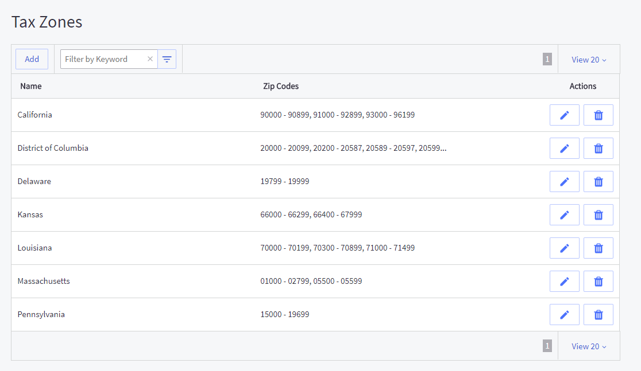This screenshot has width=641, height=371.
Task: Select the Pennsylvania name cell
Action: [x=41, y=314]
